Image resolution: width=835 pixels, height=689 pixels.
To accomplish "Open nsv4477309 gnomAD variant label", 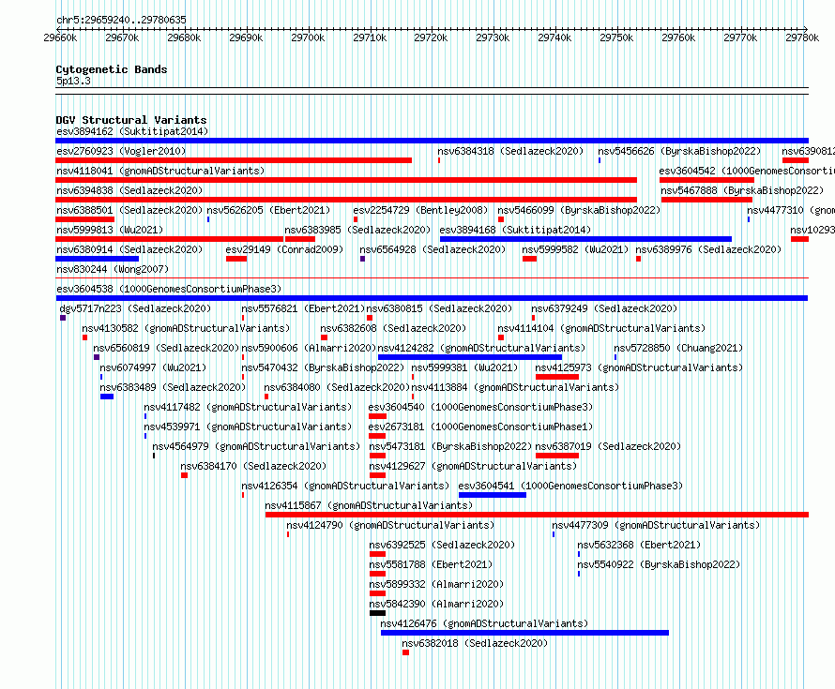I will 656,525.
